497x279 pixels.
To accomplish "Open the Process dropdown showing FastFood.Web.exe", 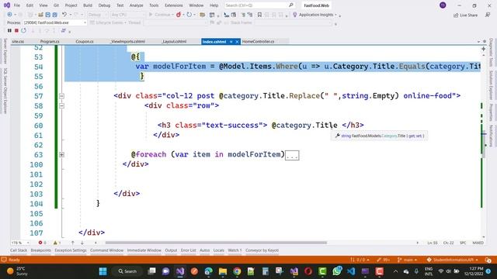I will 55,22.
